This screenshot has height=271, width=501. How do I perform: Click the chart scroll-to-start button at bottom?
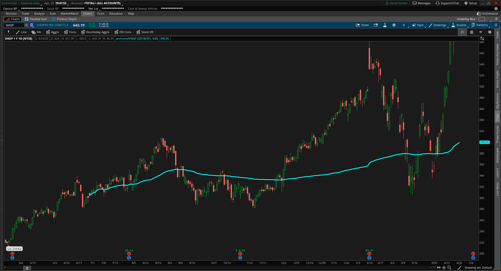click(x=27, y=268)
